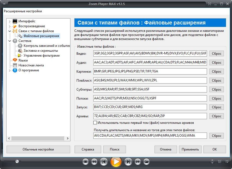This screenshot has height=169, width=232.
Task: Open Справка help
Action: pos(88,149)
